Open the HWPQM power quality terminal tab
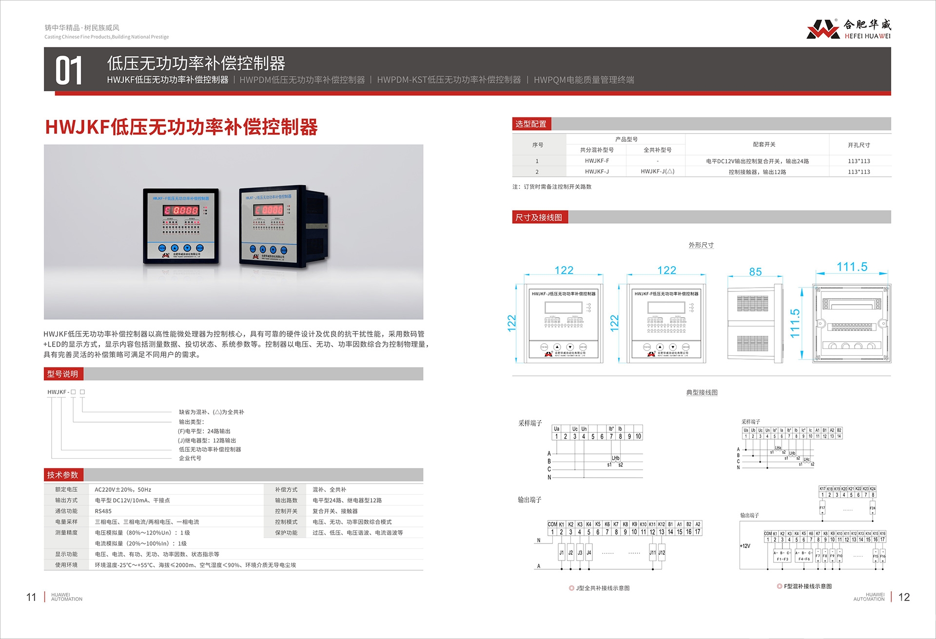Image resolution: width=936 pixels, height=639 pixels. click(x=584, y=80)
